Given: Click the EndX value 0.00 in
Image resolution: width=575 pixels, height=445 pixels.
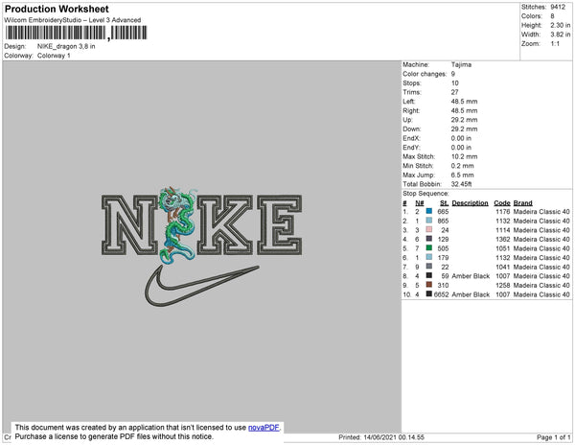Looking at the screenshot, I should [x=461, y=138].
